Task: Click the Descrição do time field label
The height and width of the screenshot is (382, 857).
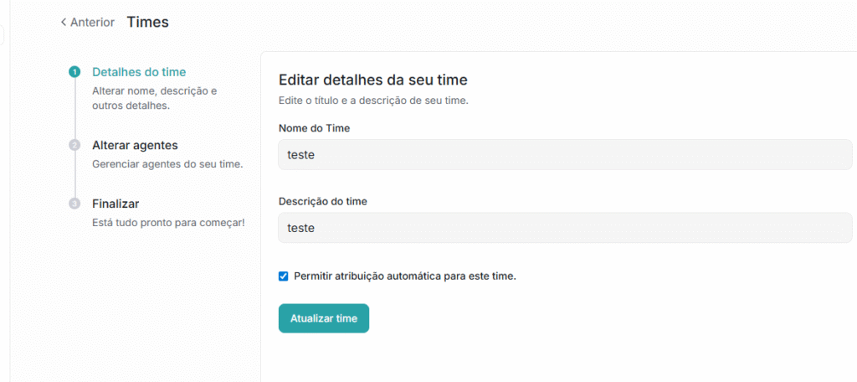Action: tap(323, 202)
